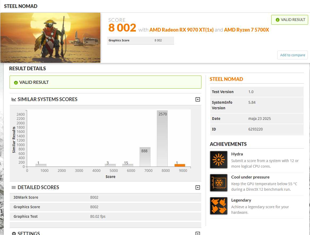310x235 pixels.
Task: Click the Add to compare button
Action: [292, 55]
